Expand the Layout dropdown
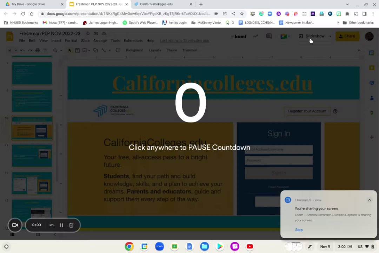The width and height of the screenshot is (379, 253). (155, 50)
